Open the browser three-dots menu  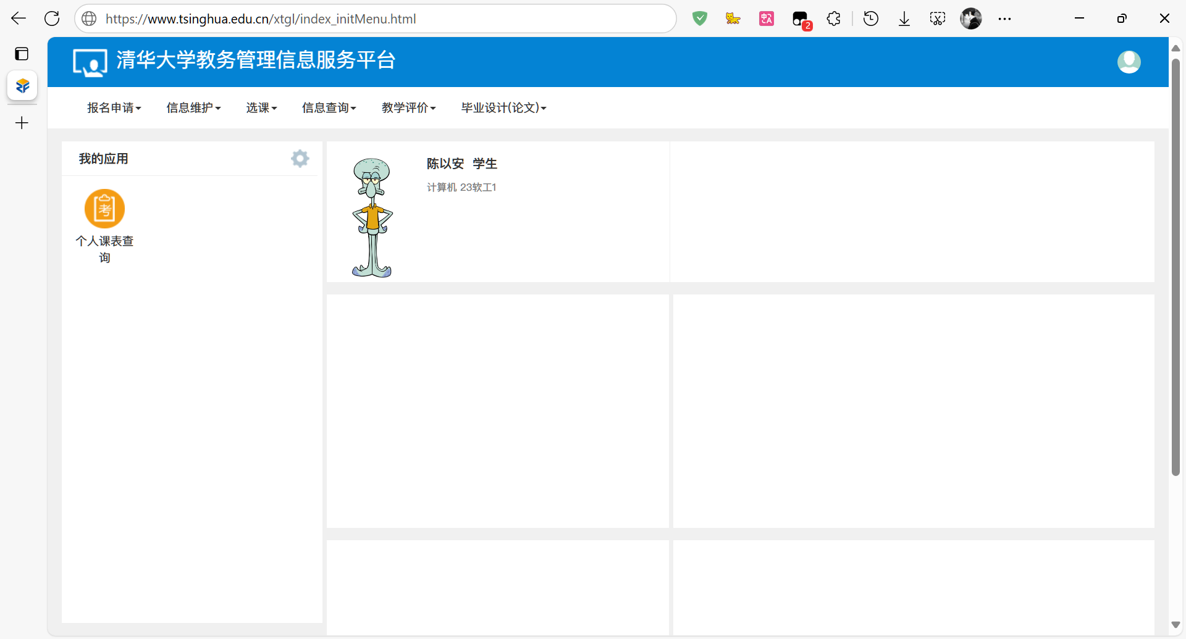point(1004,19)
